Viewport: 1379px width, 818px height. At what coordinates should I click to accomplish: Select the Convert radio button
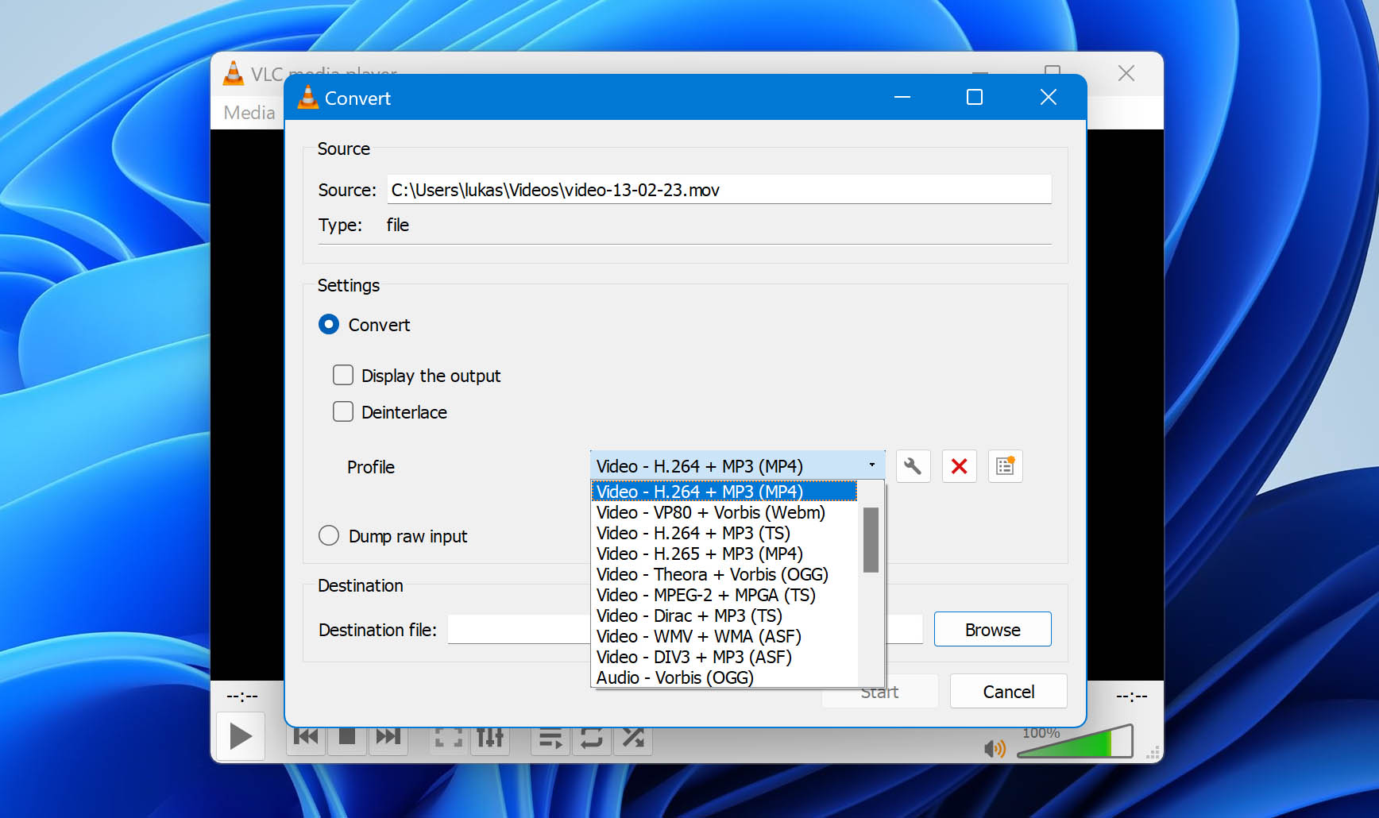click(x=329, y=325)
